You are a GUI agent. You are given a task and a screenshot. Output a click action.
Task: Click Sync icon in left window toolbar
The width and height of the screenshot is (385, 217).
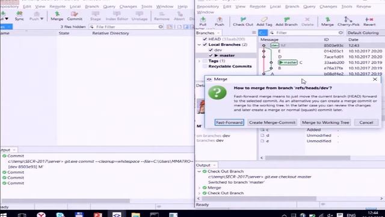coord(19,16)
